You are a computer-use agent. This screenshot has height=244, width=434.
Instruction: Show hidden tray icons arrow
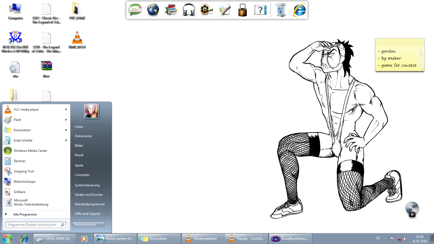click(385, 239)
